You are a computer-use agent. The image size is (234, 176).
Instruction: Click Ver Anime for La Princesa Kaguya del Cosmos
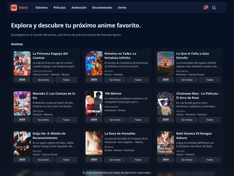(43, 80)
